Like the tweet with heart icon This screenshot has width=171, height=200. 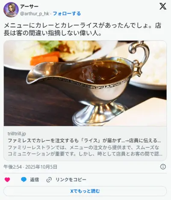pyautogui.click(x=7, y=179)
